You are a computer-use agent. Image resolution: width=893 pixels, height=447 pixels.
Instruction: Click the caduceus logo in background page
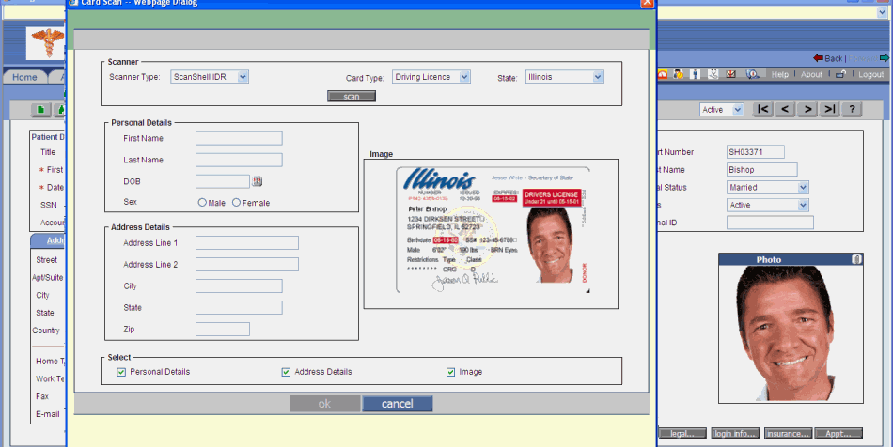(x=47, y=43)
